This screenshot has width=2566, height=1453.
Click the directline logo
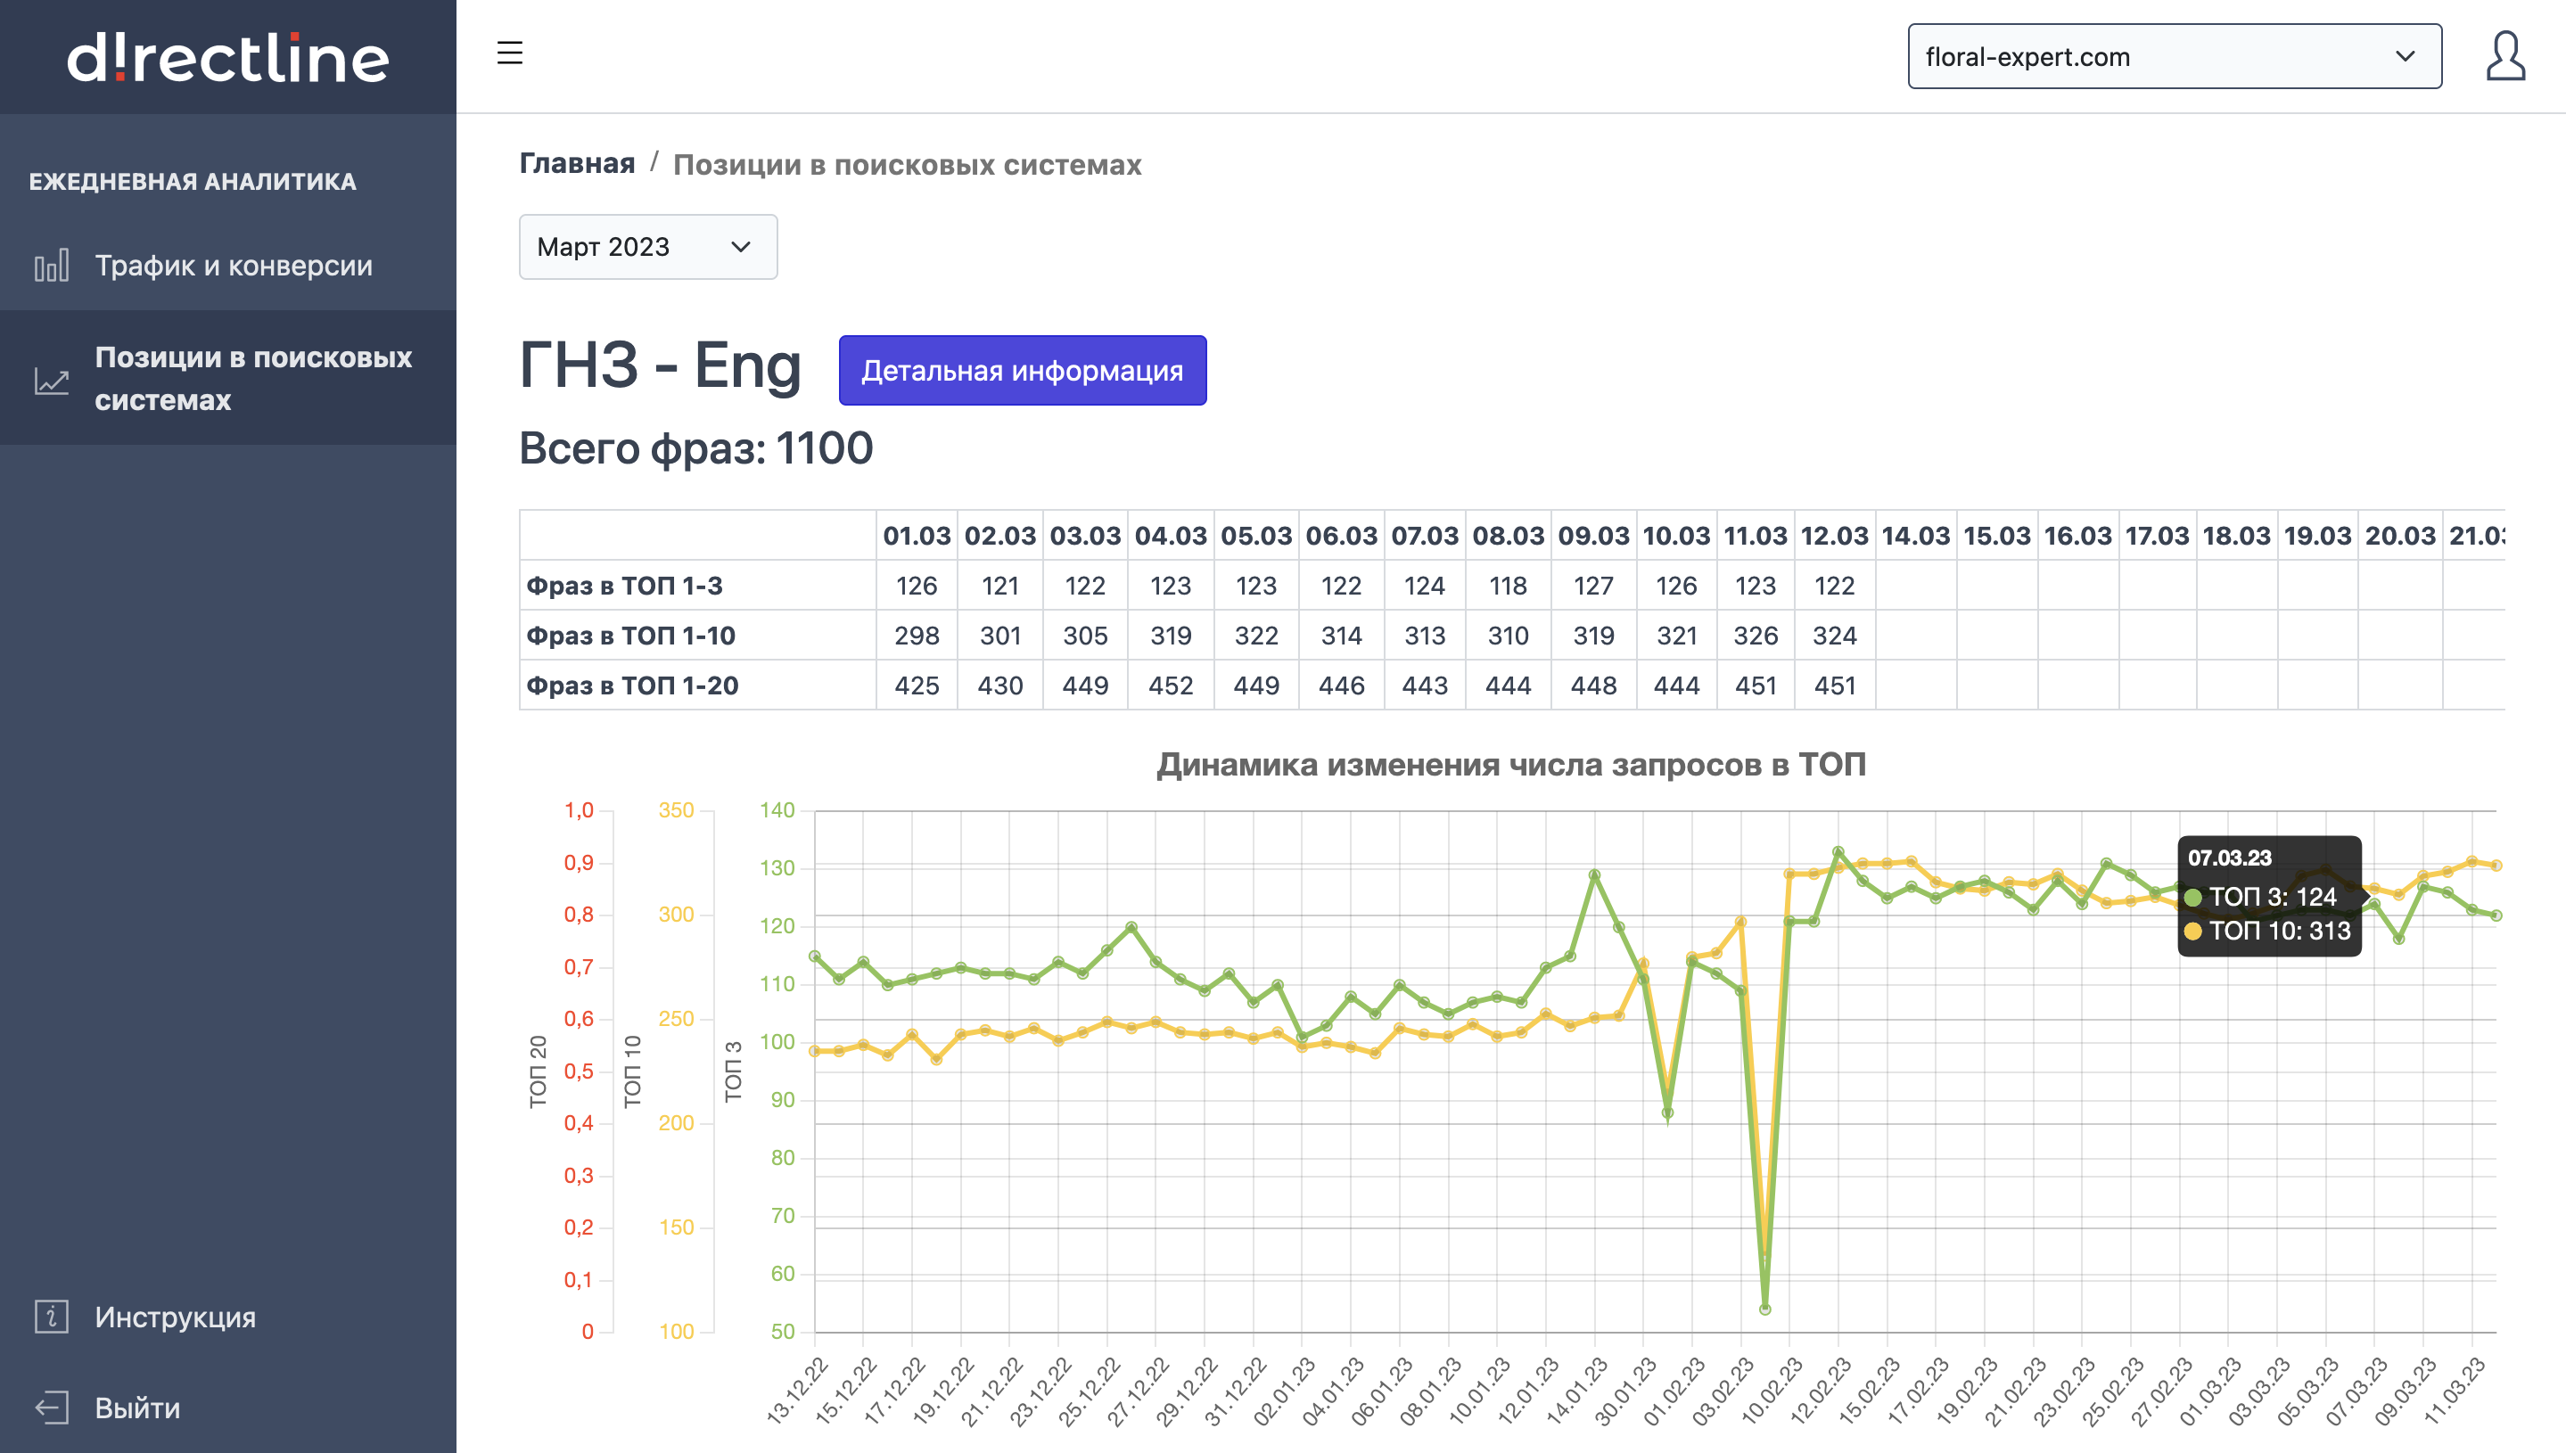[x=227, y=57]
